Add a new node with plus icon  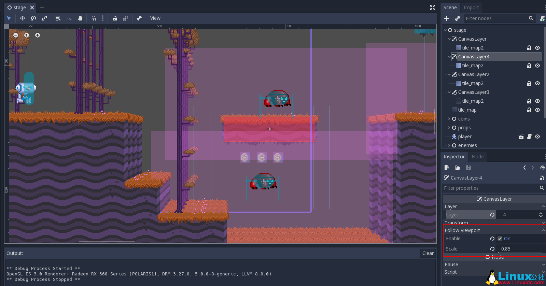(x=447, y=18)
